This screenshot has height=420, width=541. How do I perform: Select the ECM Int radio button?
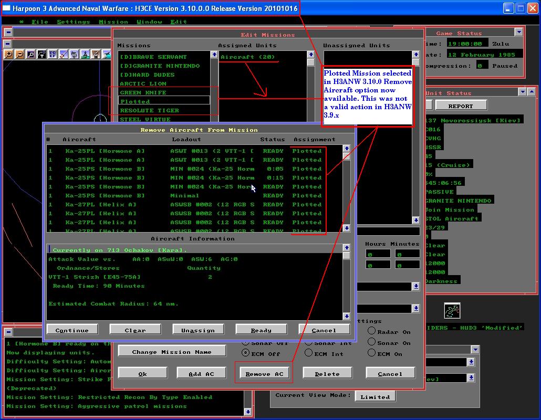tap(308, 353)
